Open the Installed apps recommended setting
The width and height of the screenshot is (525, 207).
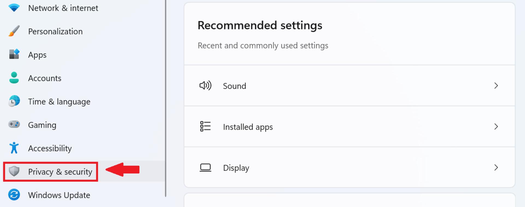point(349,127)
